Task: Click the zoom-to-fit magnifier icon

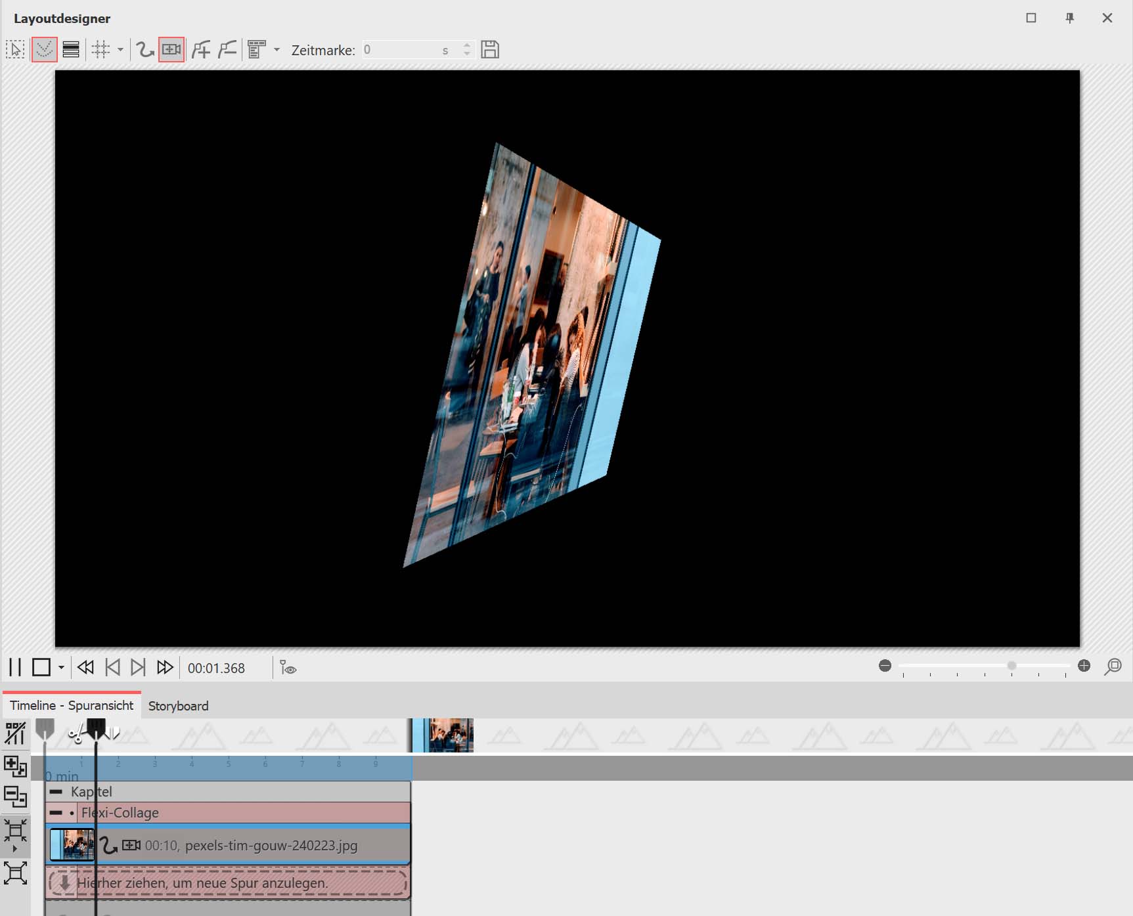Action: (x=1113, y=667)
